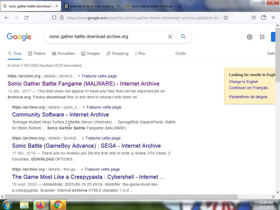The image size is (280, 210).
Task: Select the Tous search filter
Action: 15,53
